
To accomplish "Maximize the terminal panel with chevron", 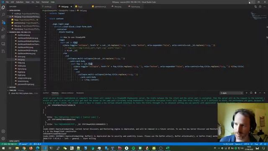I will coord(260,93).
